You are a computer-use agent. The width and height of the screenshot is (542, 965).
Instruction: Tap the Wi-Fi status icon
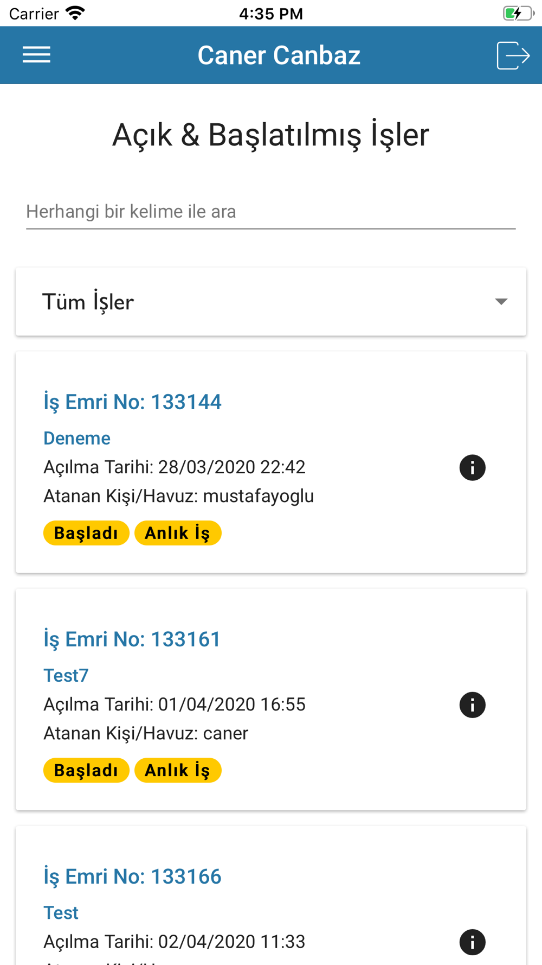(75, 13)
